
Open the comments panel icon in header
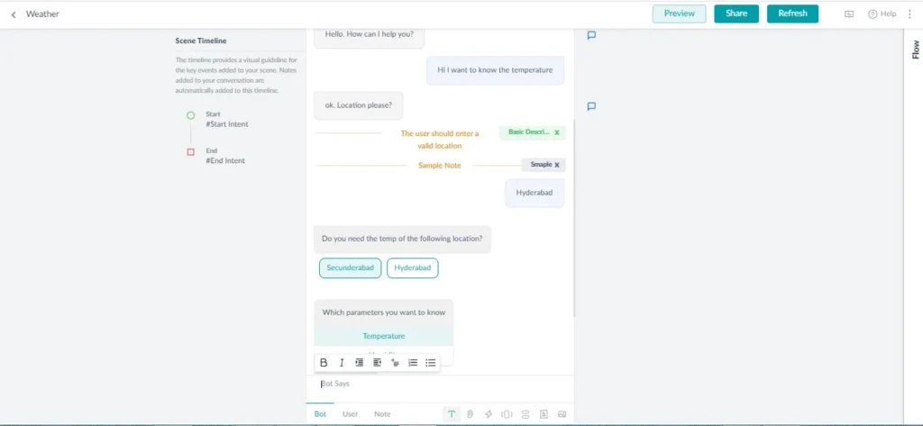[849, 14]
